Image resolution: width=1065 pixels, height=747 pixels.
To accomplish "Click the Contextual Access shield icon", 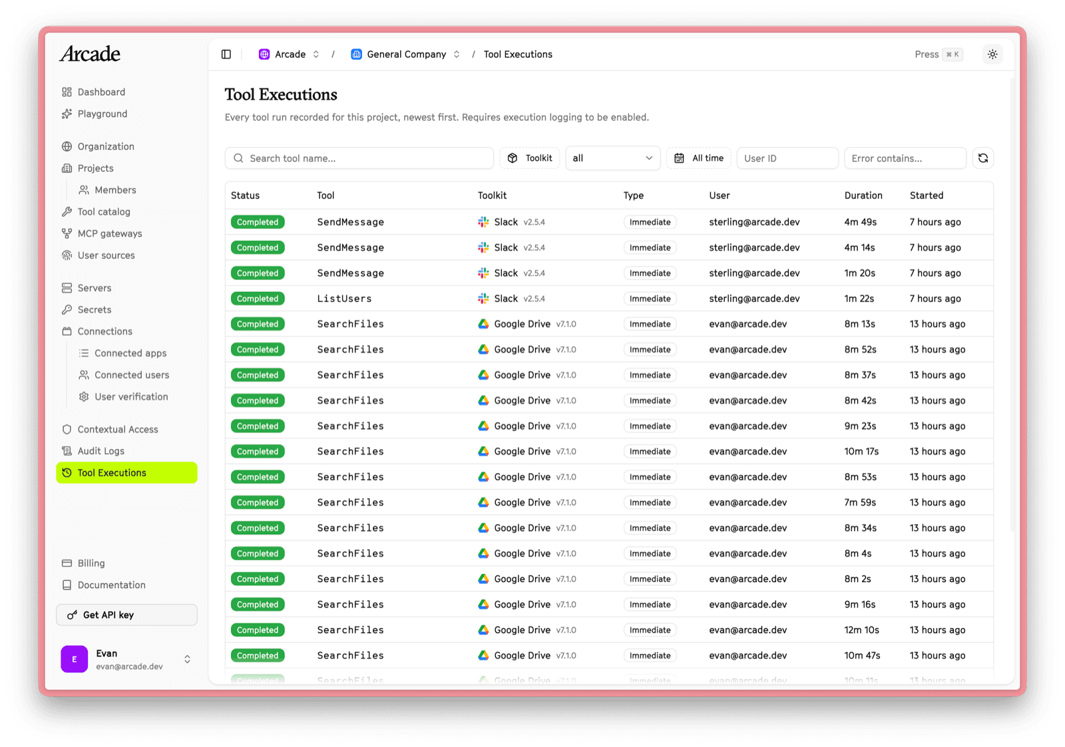I will [x=67, y=430].
